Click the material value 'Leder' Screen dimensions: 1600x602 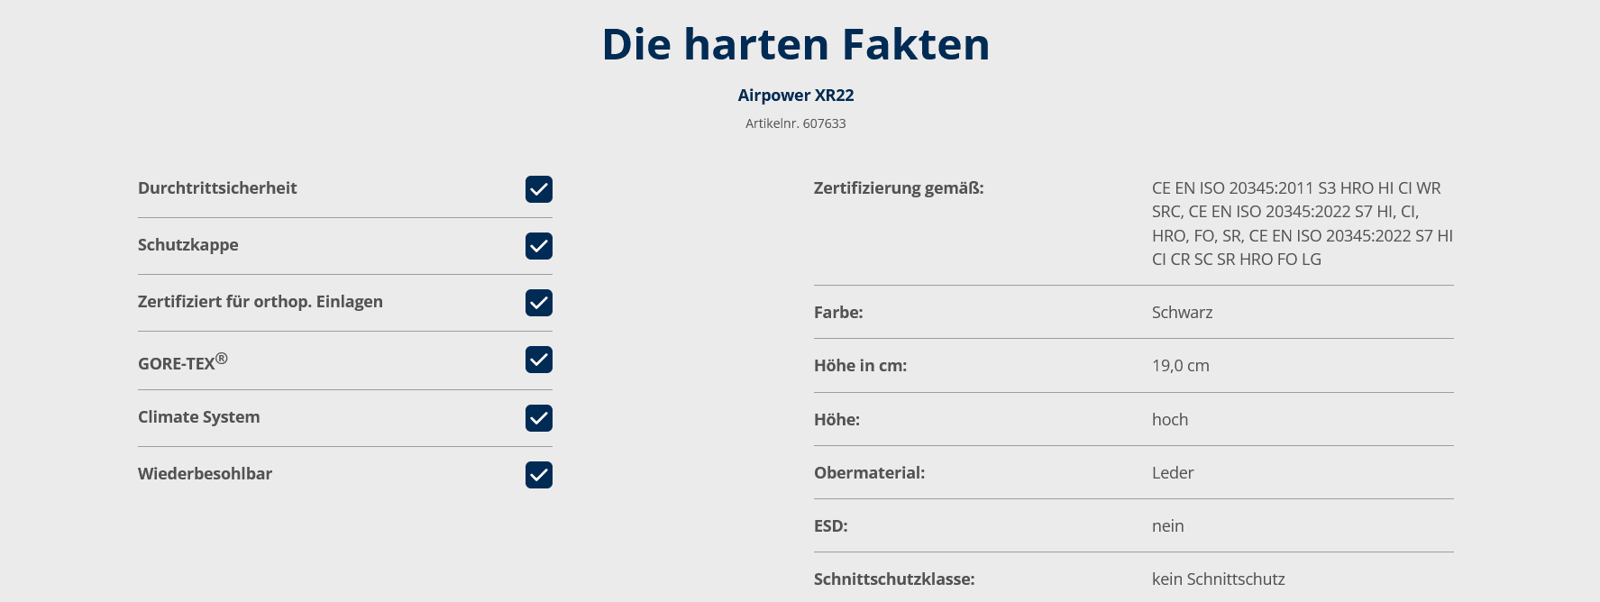coord(1173,472)
